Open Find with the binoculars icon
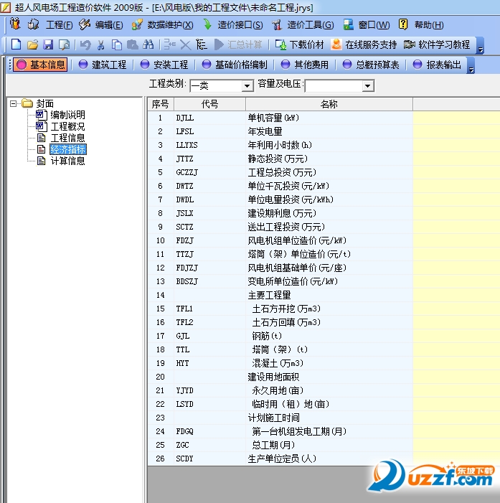This screenshot has width=500, height=503. (x=148, y=44)
